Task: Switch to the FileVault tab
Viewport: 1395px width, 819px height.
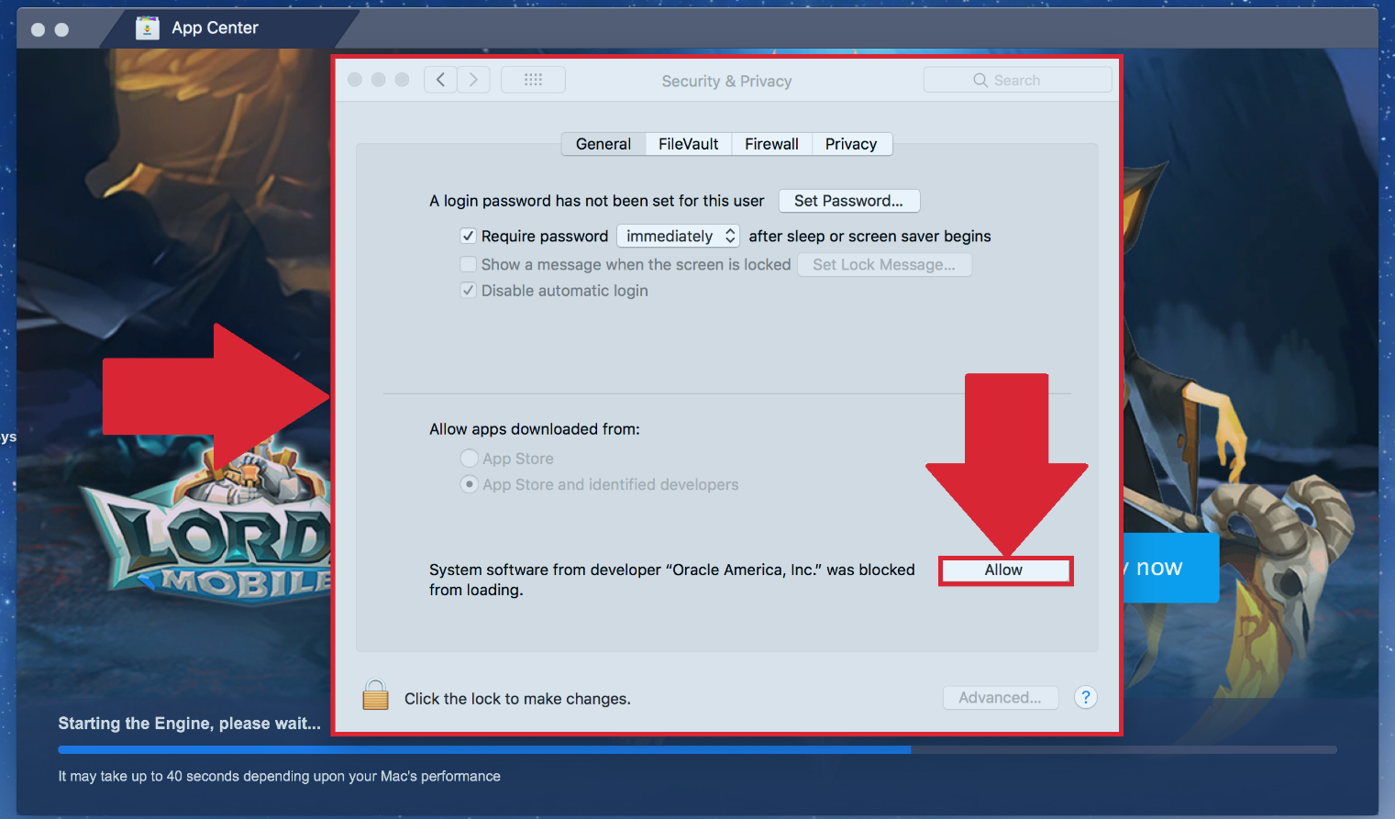Action: click(688, 144)
